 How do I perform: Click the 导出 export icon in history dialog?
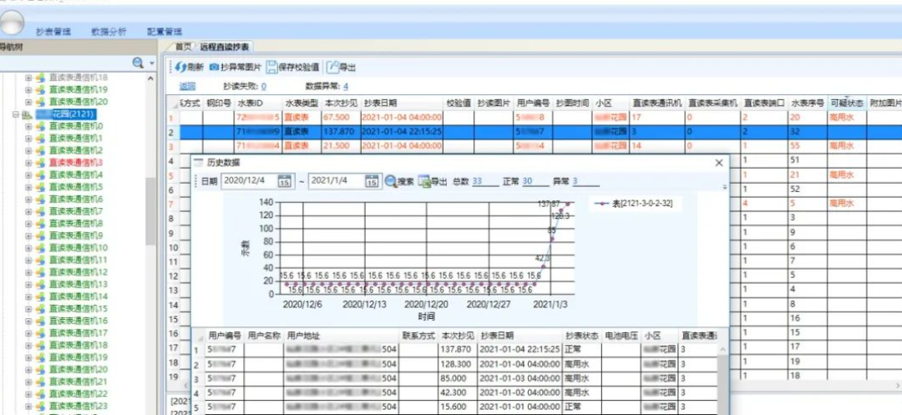[425, 181]
